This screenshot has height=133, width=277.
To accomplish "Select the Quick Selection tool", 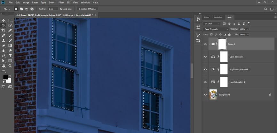I will pyautogui.click(x=10, y=25).
